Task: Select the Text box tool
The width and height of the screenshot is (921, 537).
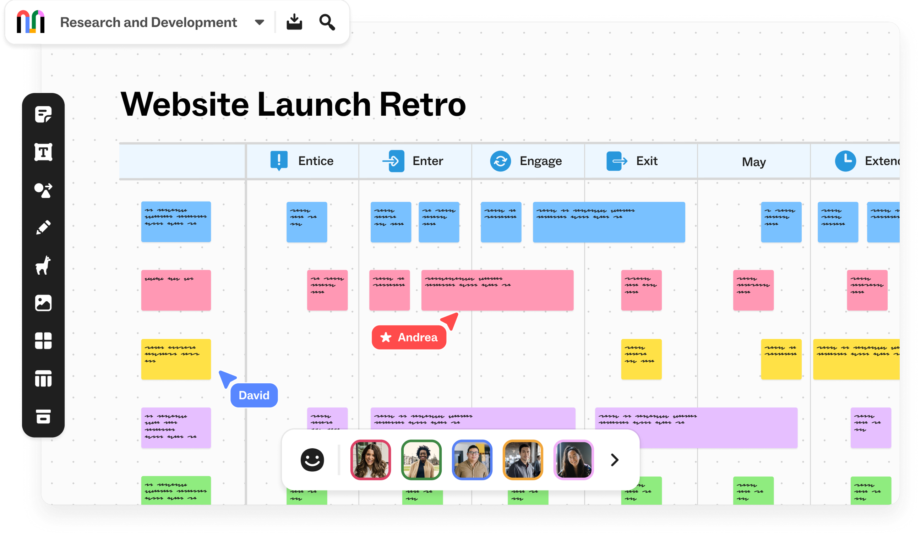Action: point(43,152)
